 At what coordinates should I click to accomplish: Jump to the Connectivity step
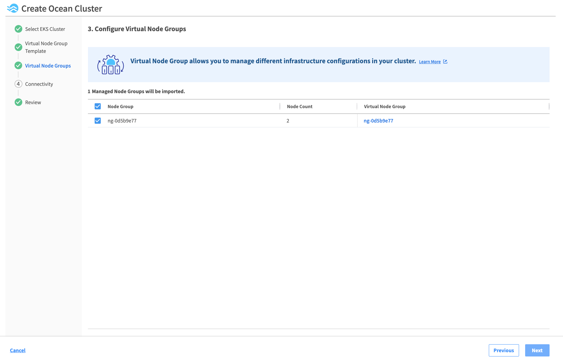tap(39, 84)
